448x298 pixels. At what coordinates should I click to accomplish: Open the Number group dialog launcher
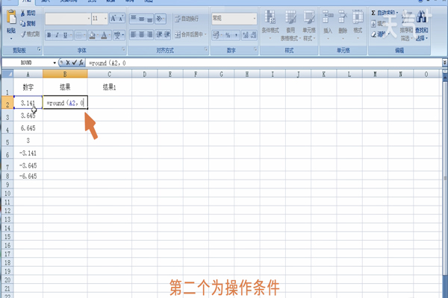tap(255, 50)
